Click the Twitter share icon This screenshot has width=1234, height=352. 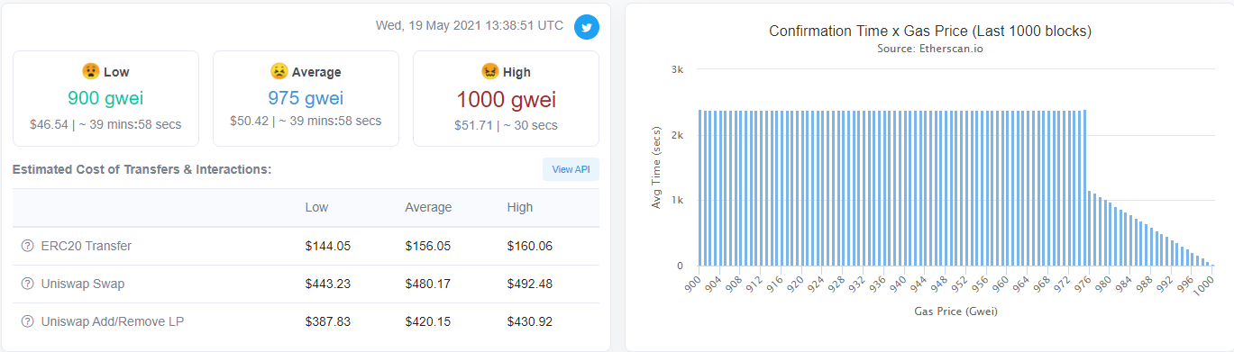point(587,27)
